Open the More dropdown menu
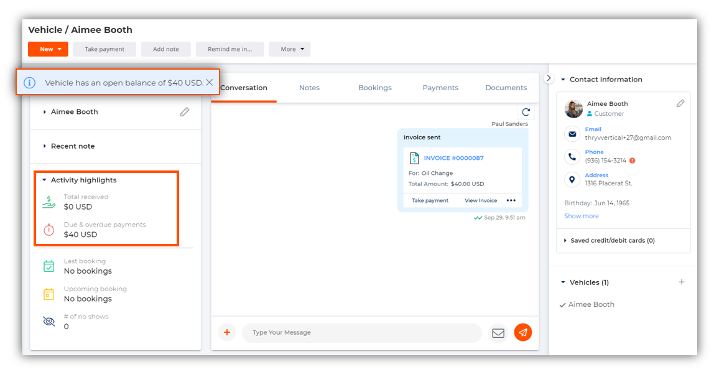 289,49
